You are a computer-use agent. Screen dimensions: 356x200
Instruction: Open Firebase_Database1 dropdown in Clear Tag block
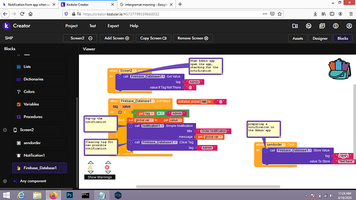159,142
